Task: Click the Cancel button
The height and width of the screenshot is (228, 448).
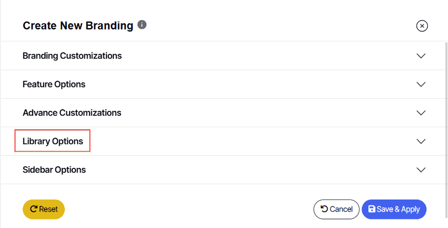Action: tap(336, 210)
